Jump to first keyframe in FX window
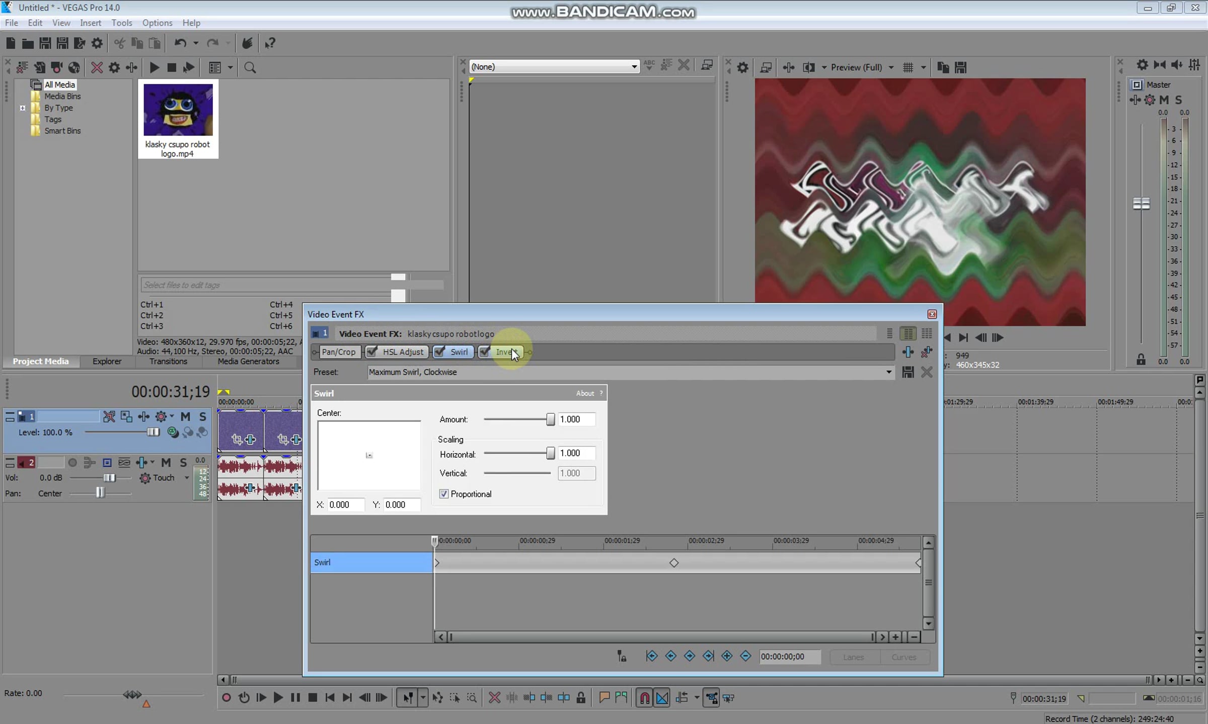The image size is (1208, 724). (652, 656)
